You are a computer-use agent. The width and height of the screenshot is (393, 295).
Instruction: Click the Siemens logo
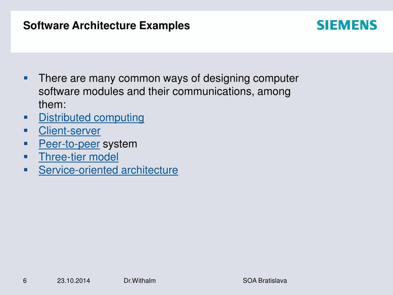pos(347,26)
